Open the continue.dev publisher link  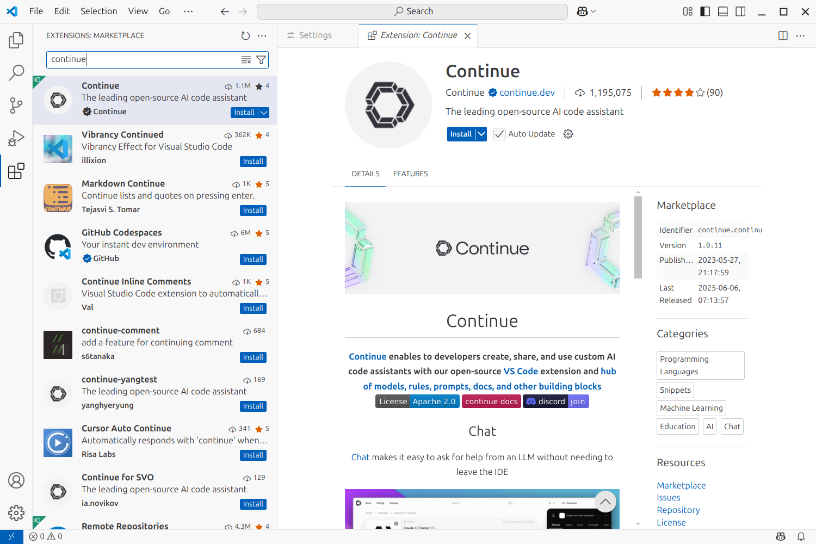[527, 92]
